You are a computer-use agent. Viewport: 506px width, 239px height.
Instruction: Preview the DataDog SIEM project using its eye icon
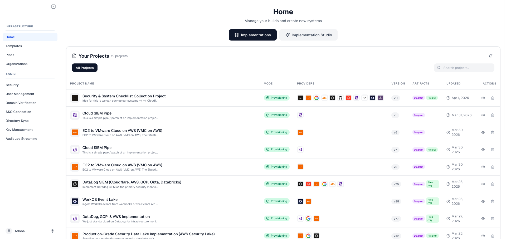[x=483, y=184]
